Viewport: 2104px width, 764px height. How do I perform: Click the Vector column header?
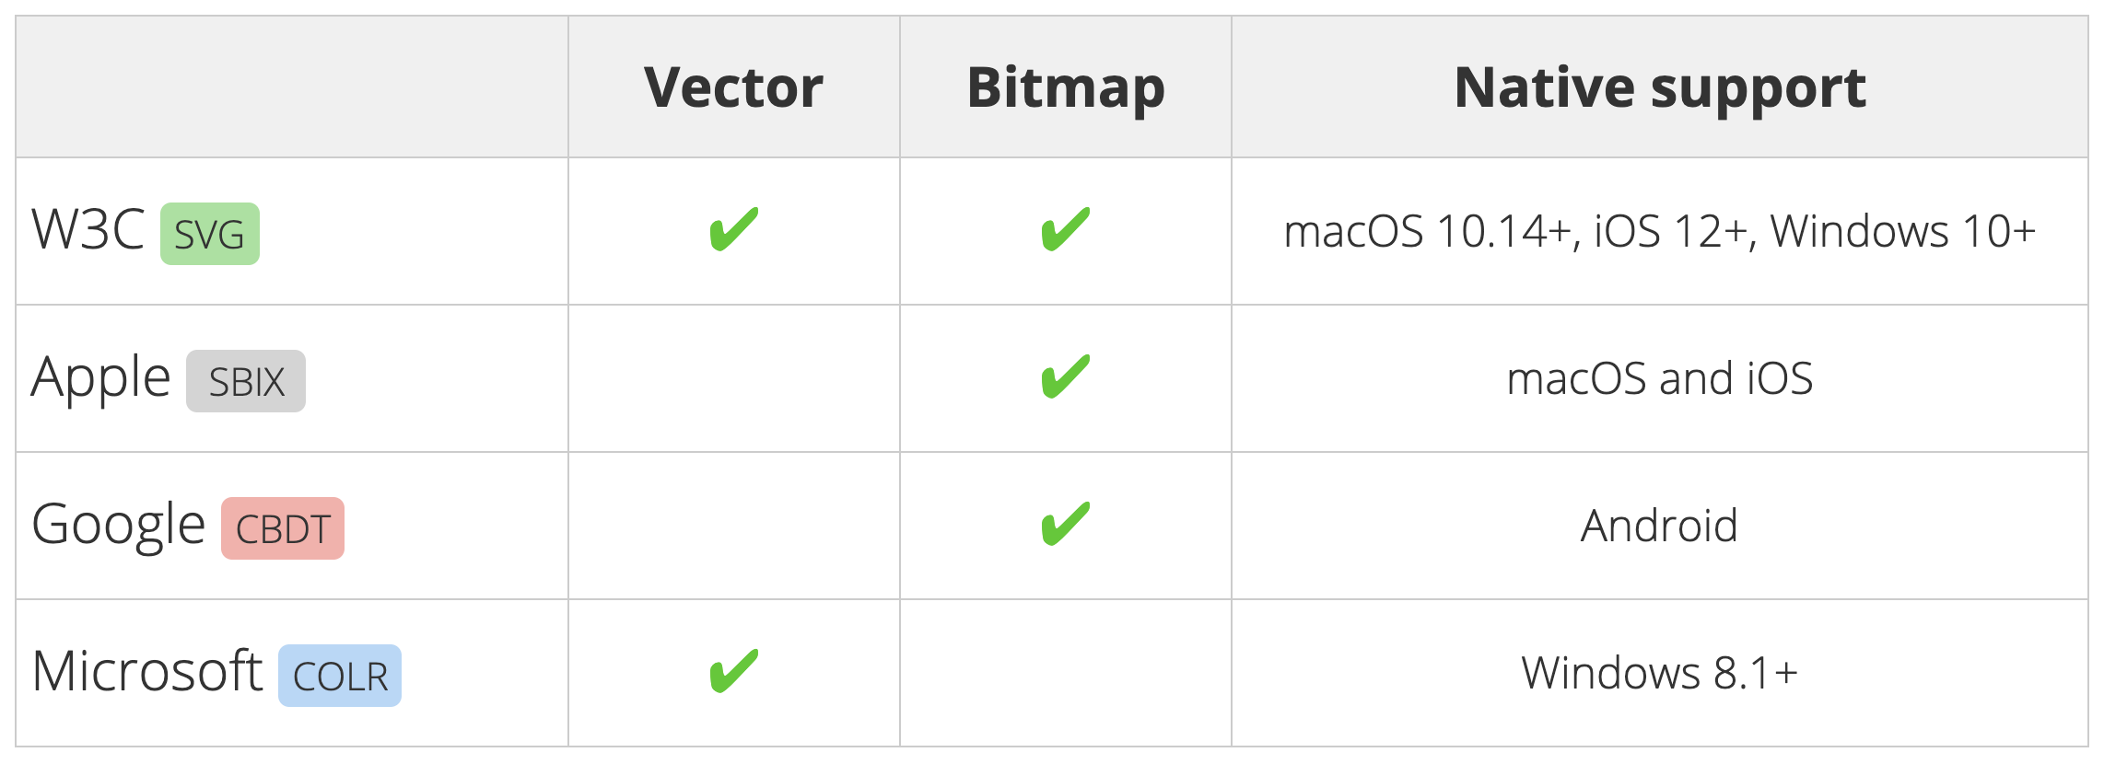click(733, 87)
